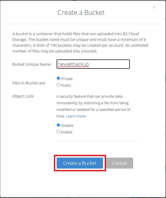The width and height of the screenshot is (166, 198).
Task: Choose Disable for Object Lock
Action: [58, 125]
